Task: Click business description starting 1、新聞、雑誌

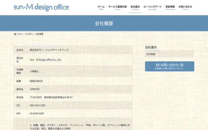Action: click(x=80, y=127)
